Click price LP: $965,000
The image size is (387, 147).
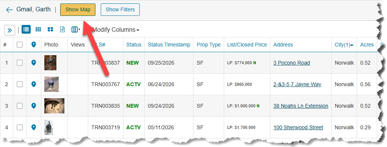[x=240, y=84]
